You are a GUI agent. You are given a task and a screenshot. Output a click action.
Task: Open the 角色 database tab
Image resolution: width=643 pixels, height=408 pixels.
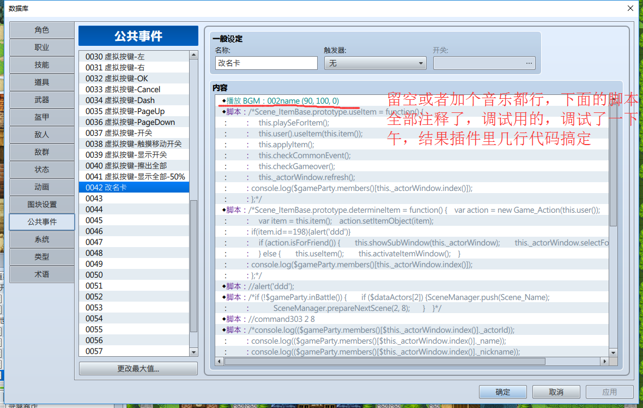(42, 30)
